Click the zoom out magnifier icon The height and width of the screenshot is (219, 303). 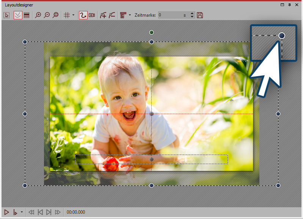tap(47, 15)
